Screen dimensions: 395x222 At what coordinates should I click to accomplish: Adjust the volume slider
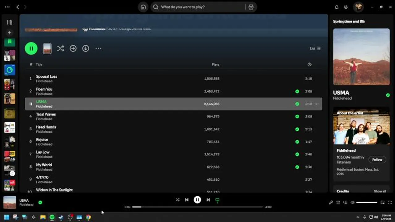(367, 203)
